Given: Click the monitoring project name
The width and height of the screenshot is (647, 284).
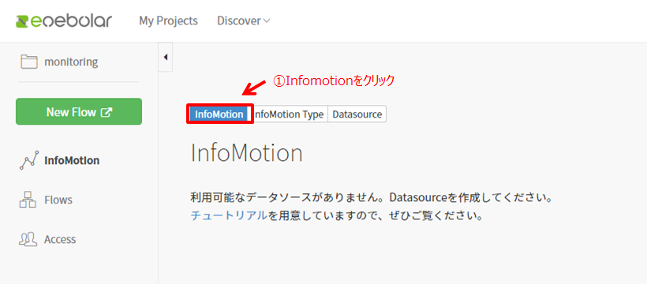Looking at the screenshot, I should coord(71,62).
